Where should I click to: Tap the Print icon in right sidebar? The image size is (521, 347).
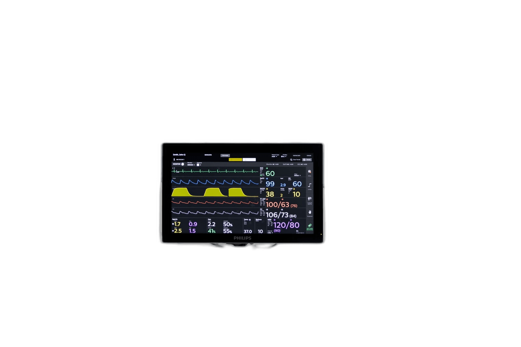pos(309,171)
